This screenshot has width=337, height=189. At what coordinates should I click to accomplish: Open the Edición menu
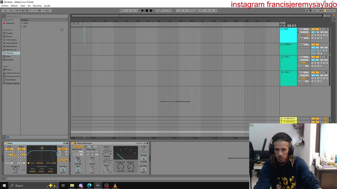14,6
